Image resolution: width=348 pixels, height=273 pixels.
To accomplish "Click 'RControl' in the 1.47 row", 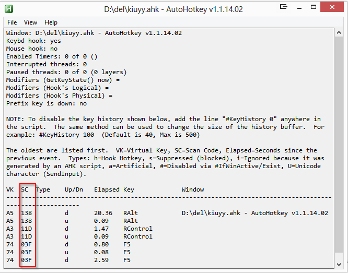I will [x=138, y=229].
